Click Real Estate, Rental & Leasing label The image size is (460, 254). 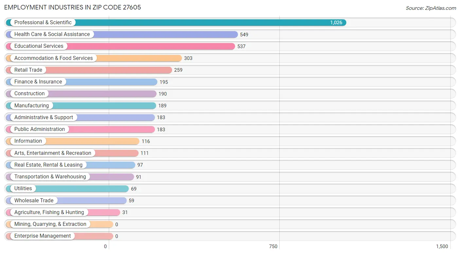[48, 165]
